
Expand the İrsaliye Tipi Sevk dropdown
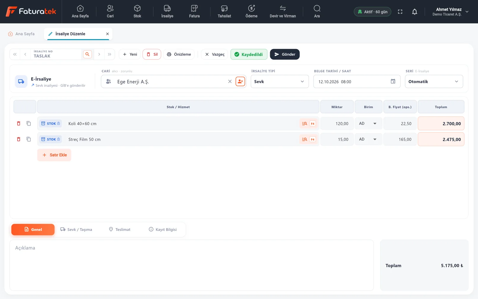pyautogui.click(x=280, y=81)
